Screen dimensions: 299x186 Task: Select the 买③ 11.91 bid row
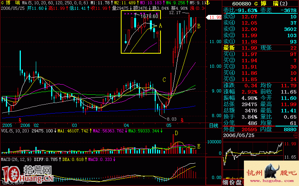pos(260,67)
